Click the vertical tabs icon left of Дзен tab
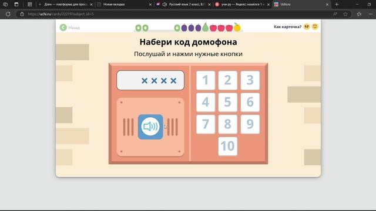This screenshot has width=376, height=211. point(30,4)
